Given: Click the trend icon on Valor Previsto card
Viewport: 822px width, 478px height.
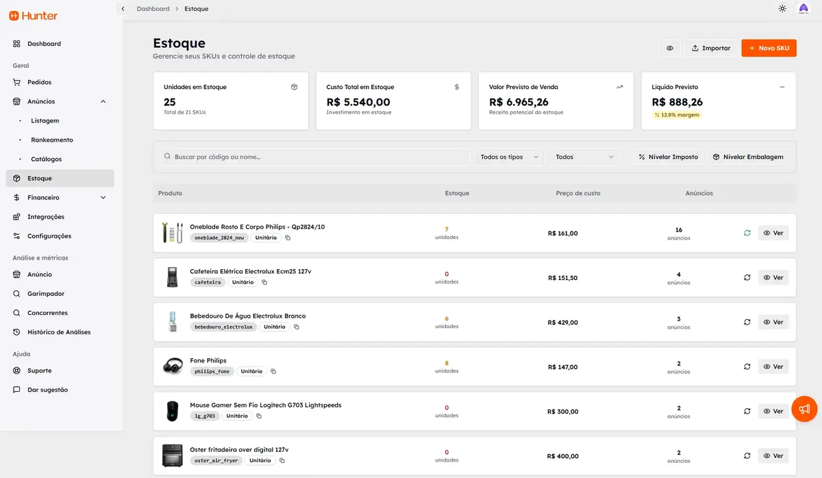Looking at the screenshot, I should pyautogui.click(x=619, y=87).
